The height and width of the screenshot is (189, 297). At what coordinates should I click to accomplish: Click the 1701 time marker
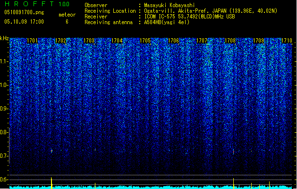(x=32, y=41)
